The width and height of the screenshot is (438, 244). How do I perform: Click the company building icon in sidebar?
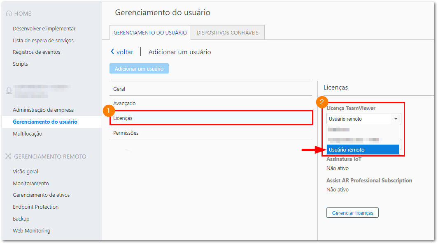[x=9, y=91]
